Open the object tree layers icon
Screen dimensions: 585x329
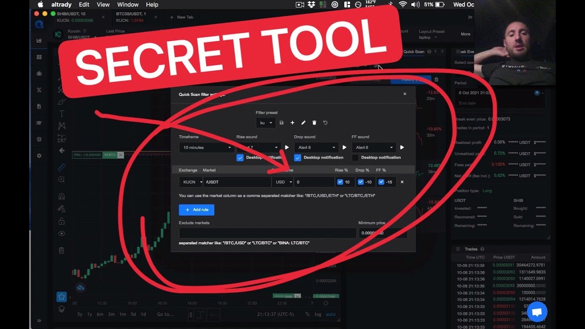(62, 309)
